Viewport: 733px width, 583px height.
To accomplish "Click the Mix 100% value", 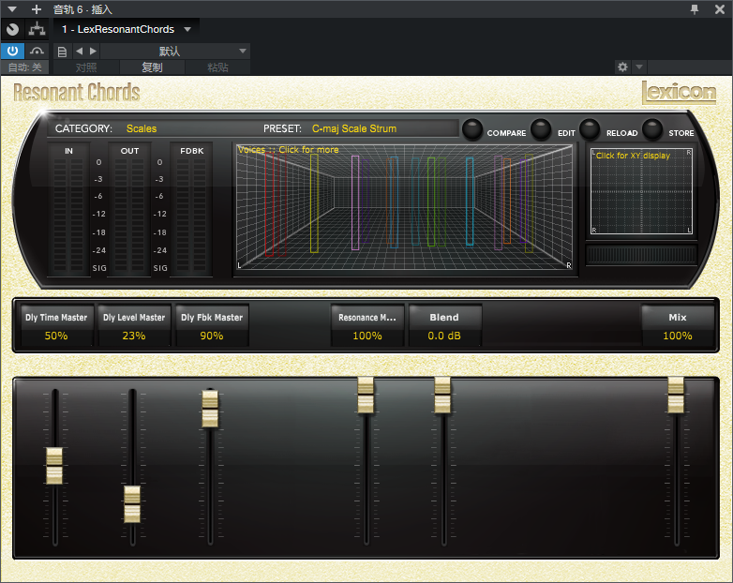I will click(678, 336).
